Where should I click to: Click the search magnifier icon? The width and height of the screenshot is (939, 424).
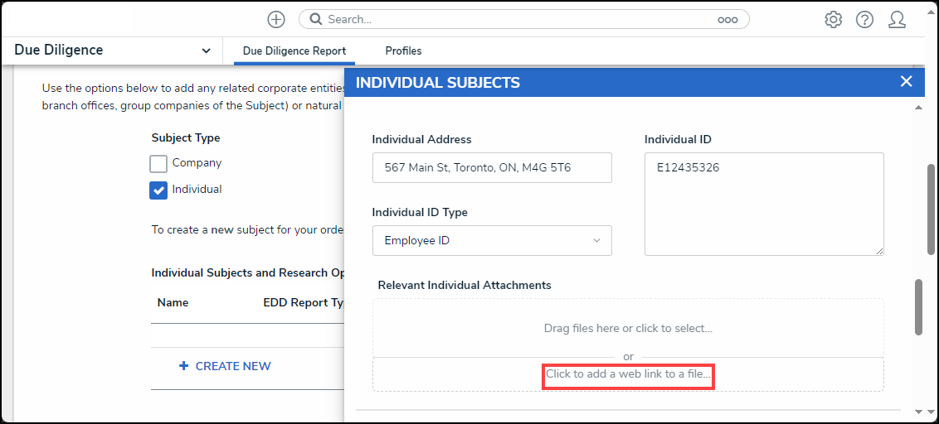pos(316,19)
